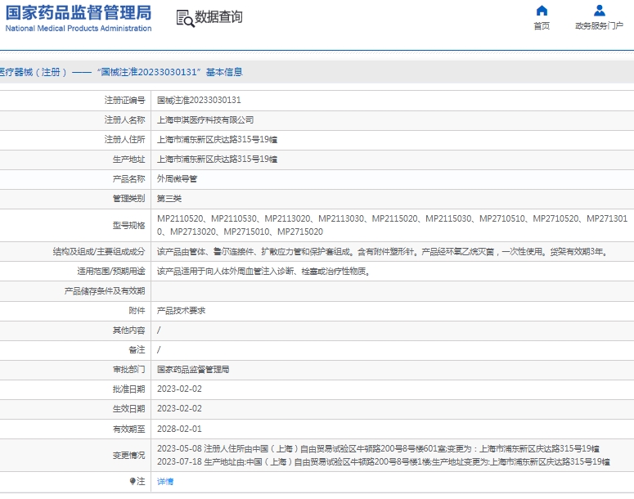Click the 型号规格 row label

(128, 225)
